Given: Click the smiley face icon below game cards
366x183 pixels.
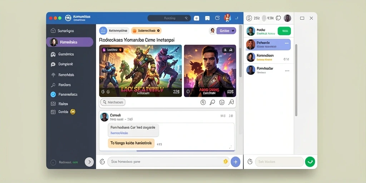Looking at the screenshot, I should [x=222, y=102].
